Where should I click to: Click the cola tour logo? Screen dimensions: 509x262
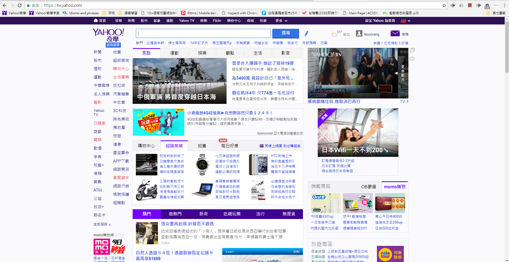coord(390,254)
